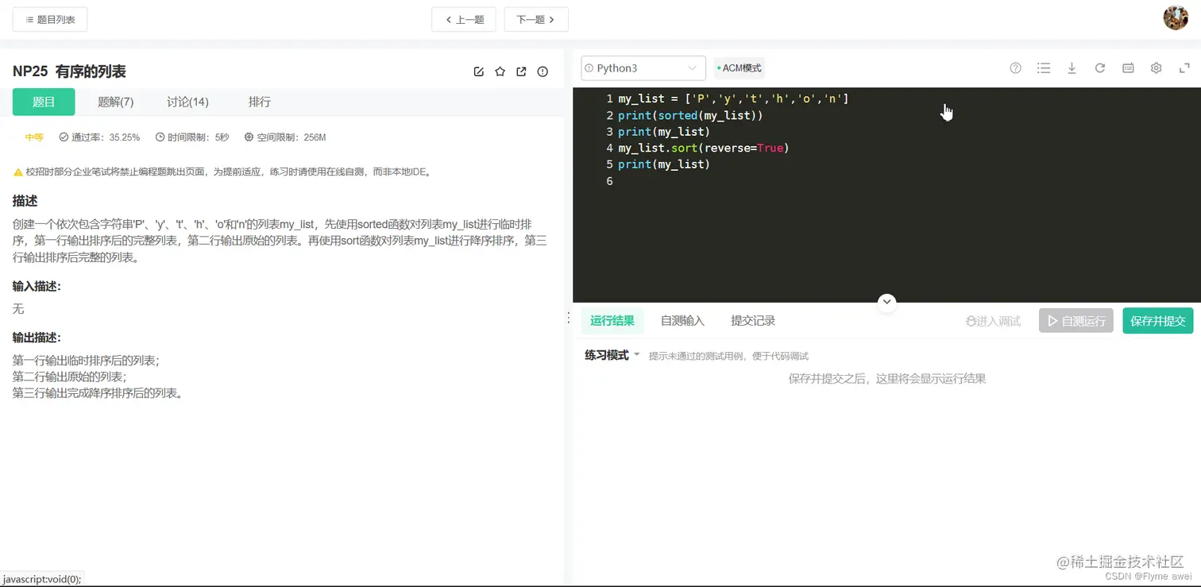This screenshot has width=1201, height=587.
Task: Download the current code
Action: 1072,68
